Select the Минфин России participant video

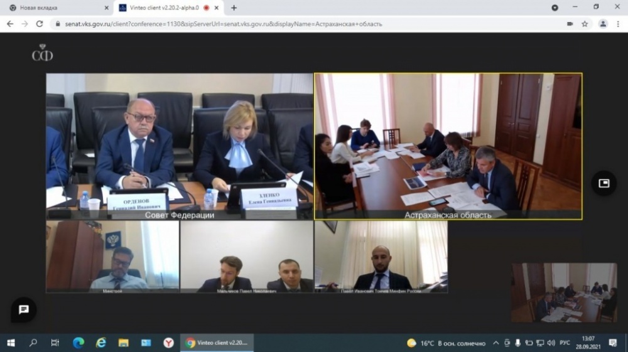[x=381, y=257]
